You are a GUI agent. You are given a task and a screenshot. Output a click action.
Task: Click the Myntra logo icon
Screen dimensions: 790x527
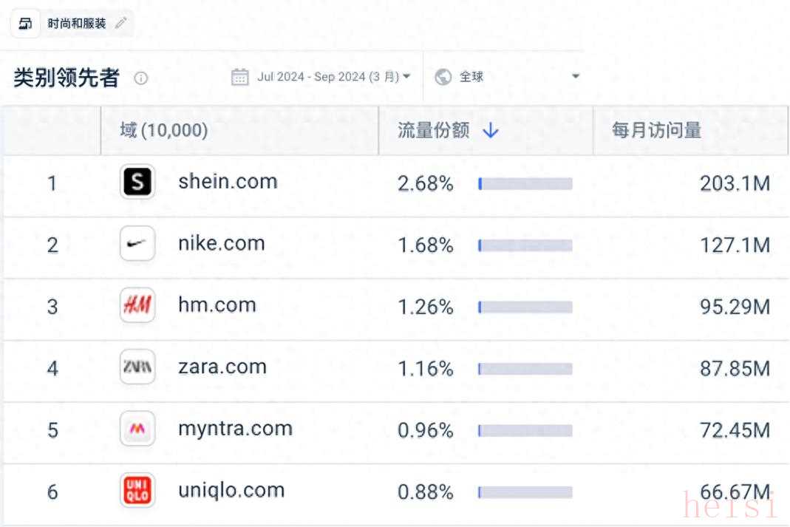[x=137, y=429]
